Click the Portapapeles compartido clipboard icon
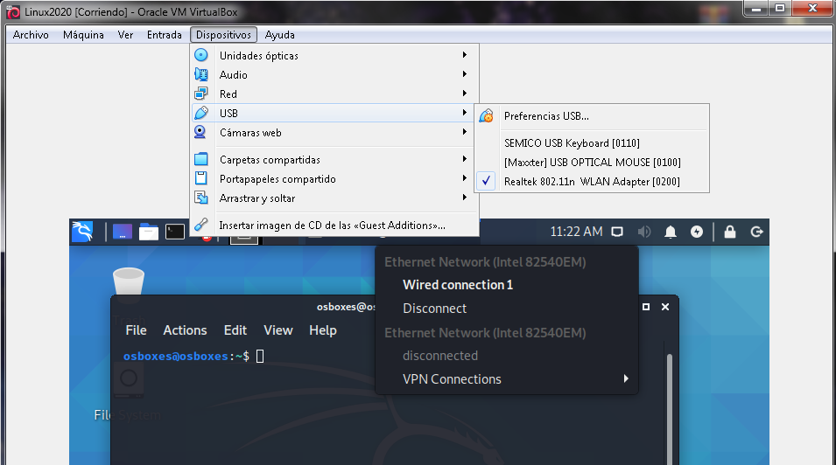836x465 pixels. pyautogui.click(x=201, y=178)
